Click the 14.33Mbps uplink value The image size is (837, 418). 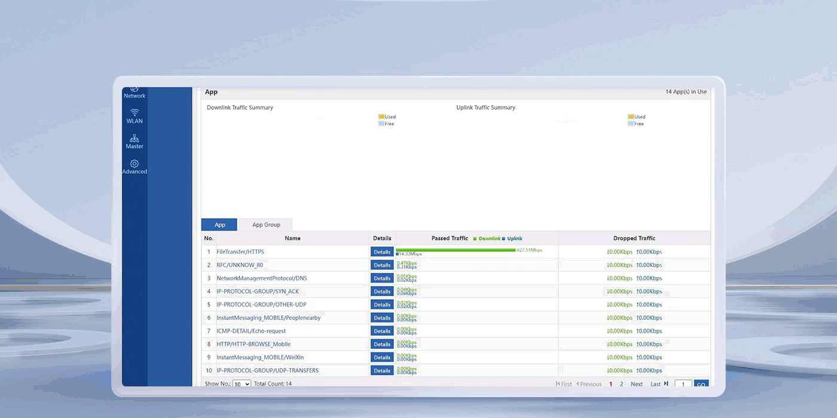[x=410, y=254]
